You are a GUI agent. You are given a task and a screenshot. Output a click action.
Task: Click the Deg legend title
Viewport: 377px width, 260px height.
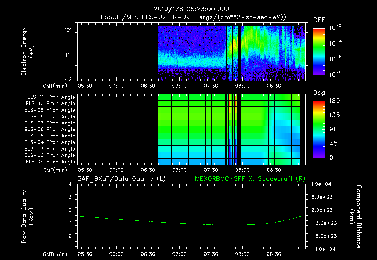(319, 93)
